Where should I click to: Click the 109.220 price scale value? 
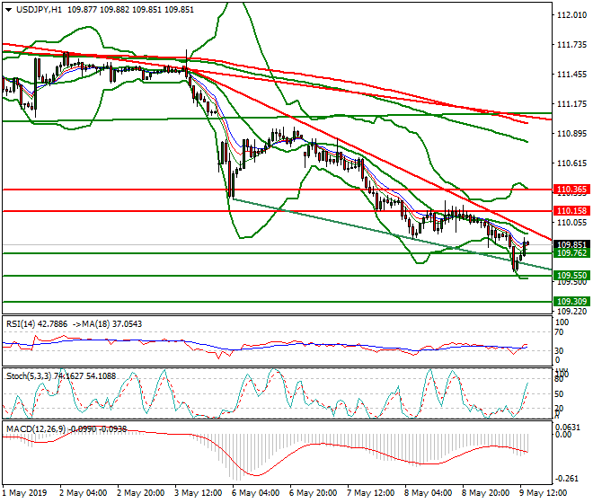click(x=571, y=312)
